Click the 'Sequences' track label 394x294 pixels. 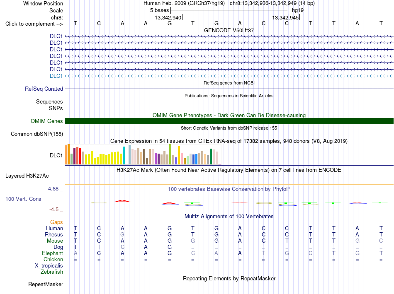[x=49, y=101]
